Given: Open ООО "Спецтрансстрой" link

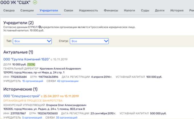Looking at the screenshot, I should point(22,96).
